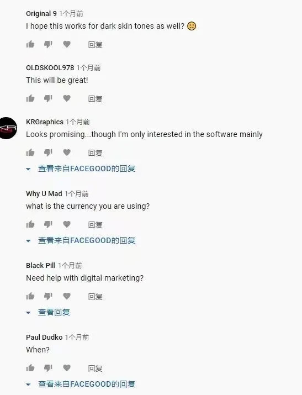
Task: Thumbs-up the Why U Mad comment
Action: coord(30,224)
